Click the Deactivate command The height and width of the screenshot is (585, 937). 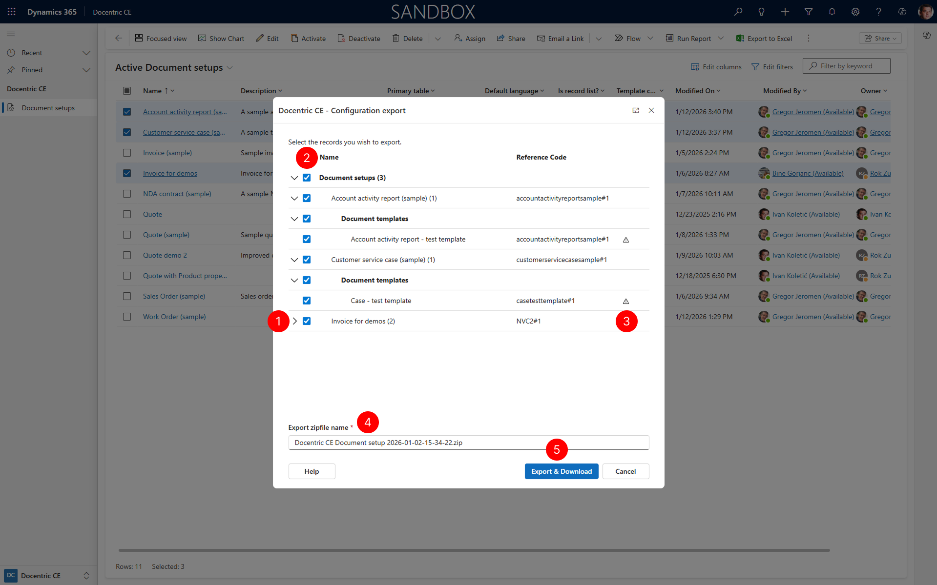(359, 39)
